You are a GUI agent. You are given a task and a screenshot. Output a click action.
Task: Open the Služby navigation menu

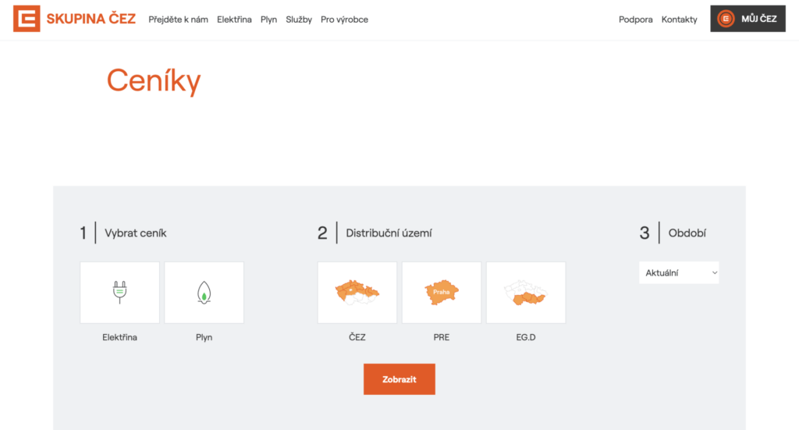(299, 20)
